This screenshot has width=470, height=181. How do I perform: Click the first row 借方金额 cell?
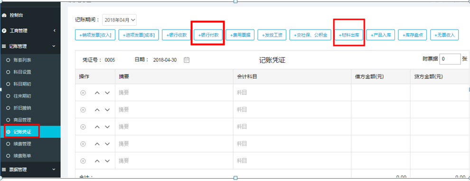tap(381, 93)
